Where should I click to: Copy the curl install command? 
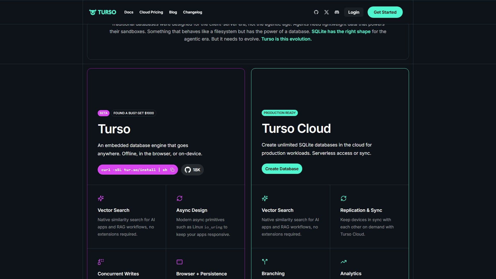tap(172, 170)
